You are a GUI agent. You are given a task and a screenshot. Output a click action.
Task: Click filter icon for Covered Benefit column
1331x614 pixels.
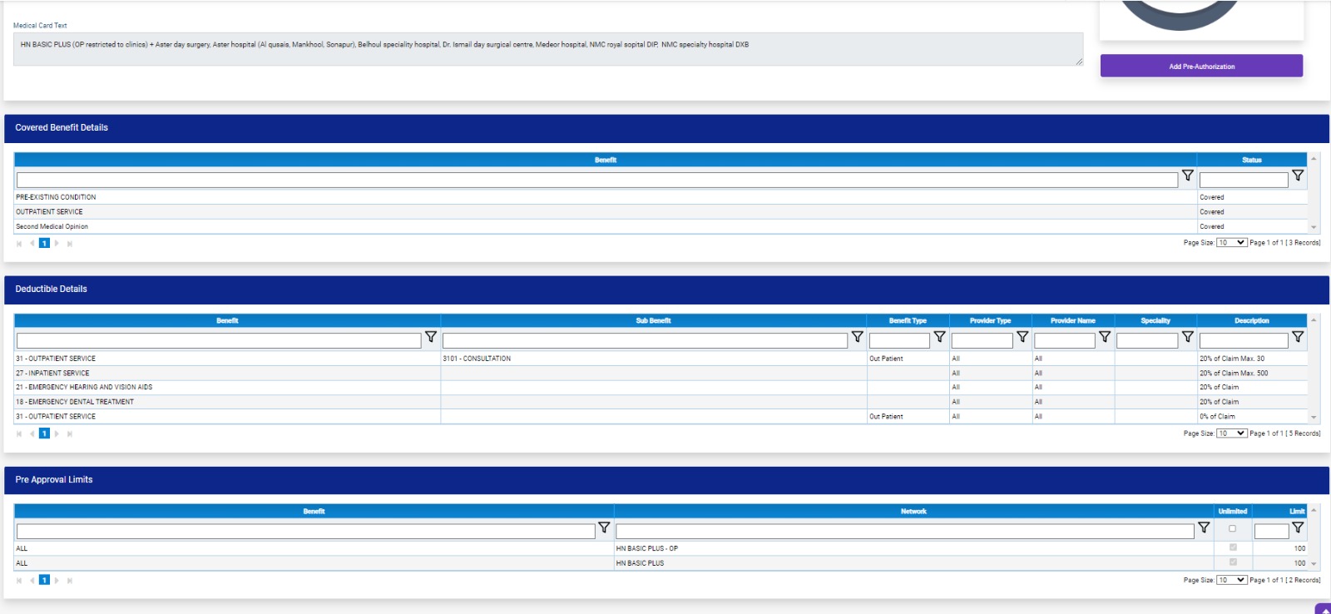coord(1187,176)
